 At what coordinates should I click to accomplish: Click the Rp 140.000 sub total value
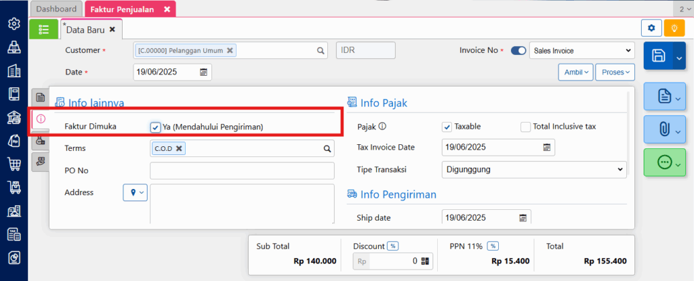314,261
